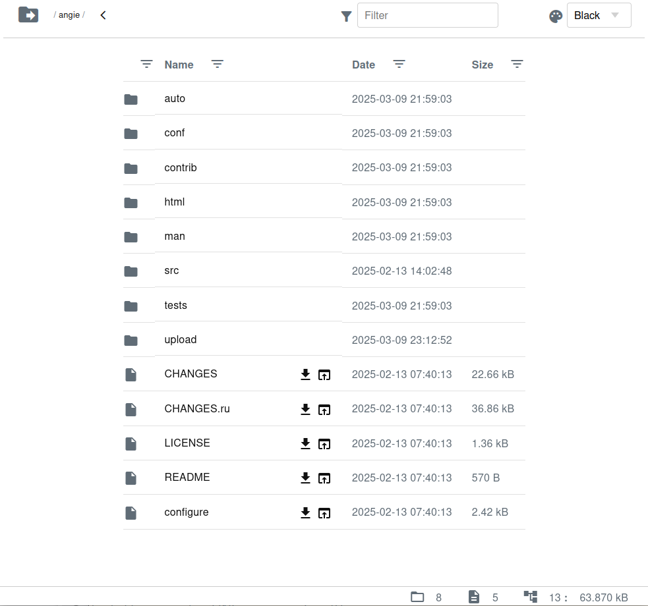Click the root folder arrow icon
The width and height of the screenshot is (648, 606).
point(28,14)
